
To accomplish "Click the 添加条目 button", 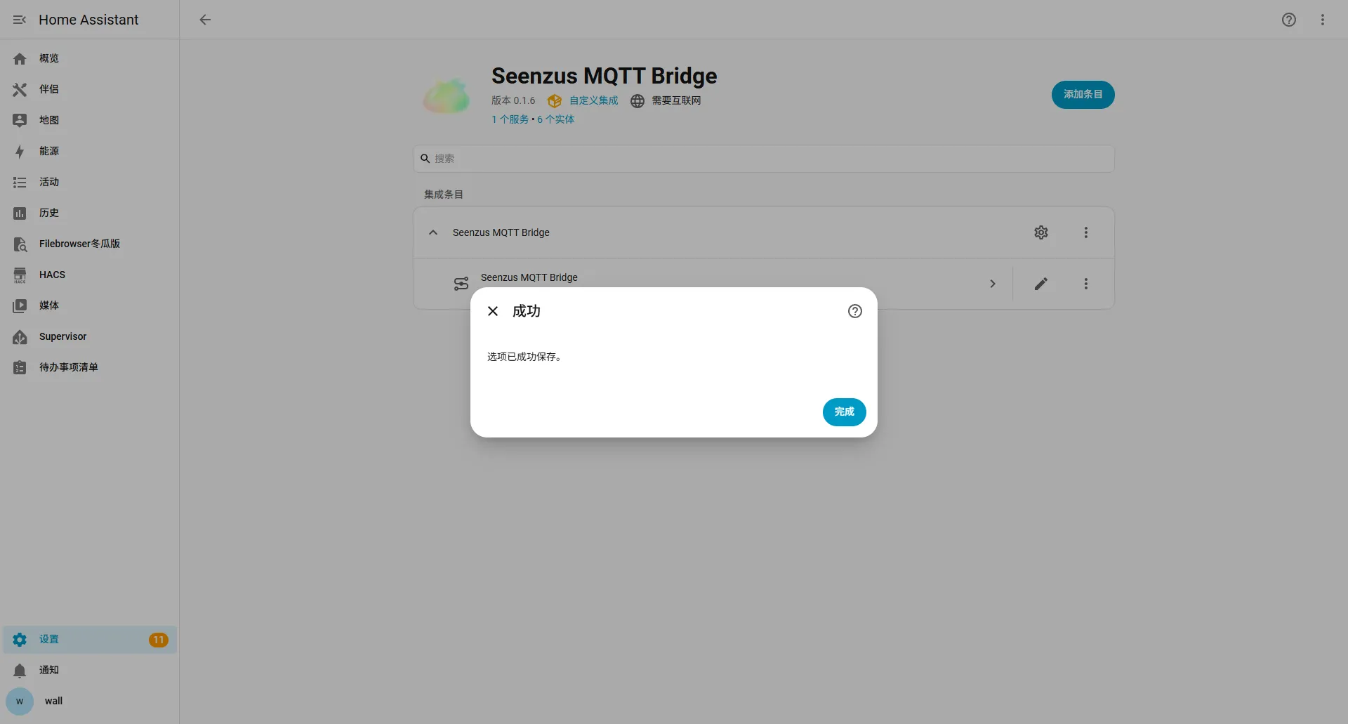I will (1083, 95).
